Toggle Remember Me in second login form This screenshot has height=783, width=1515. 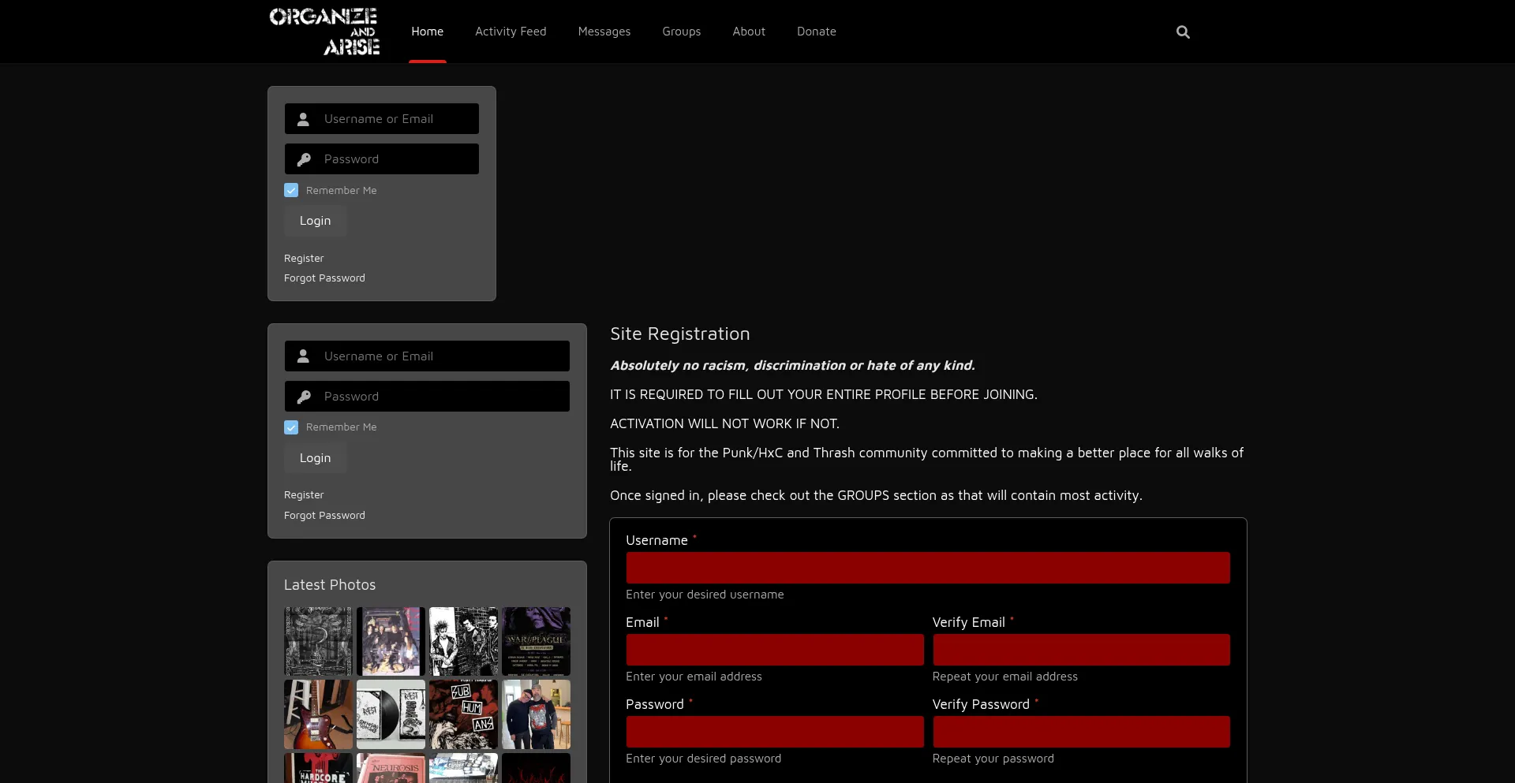click(291, 427)
